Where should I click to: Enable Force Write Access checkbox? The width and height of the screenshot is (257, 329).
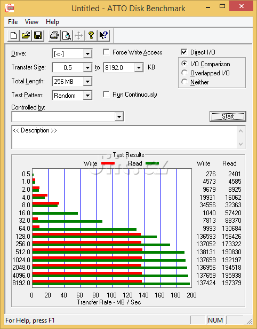pyautogui.click(x=106, y=52)
